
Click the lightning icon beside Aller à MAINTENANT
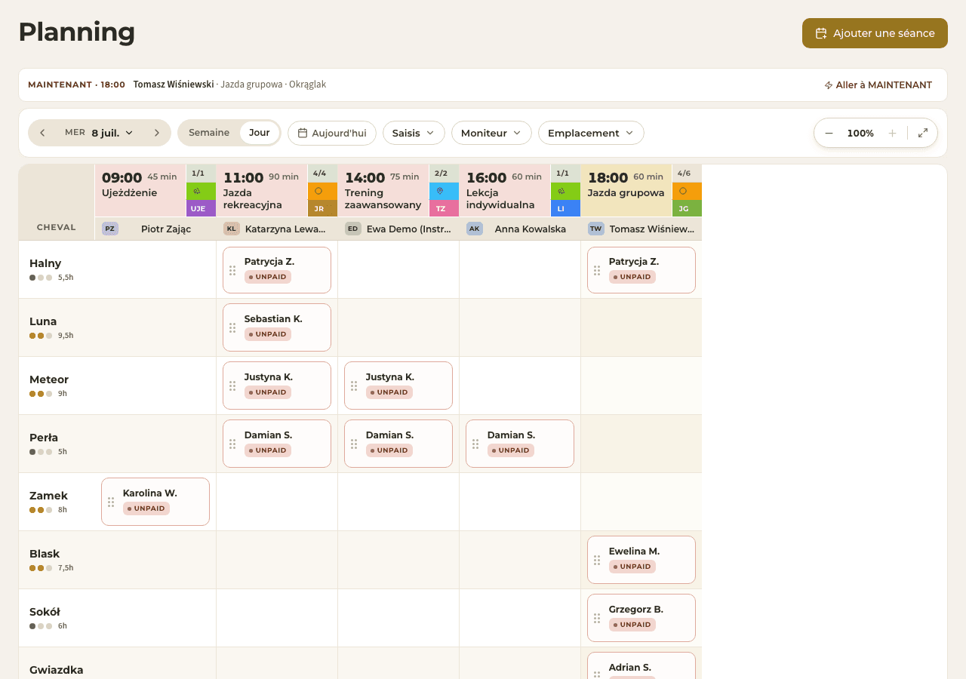click(828, 85)
